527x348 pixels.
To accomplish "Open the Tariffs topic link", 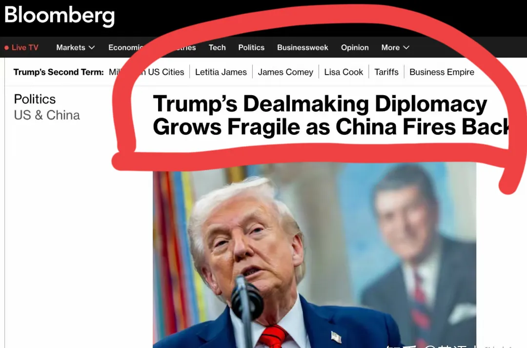I will click(x=386, y=72).
